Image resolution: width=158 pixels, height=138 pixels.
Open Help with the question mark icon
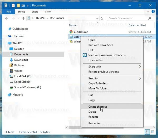click(x=153, y=11)
